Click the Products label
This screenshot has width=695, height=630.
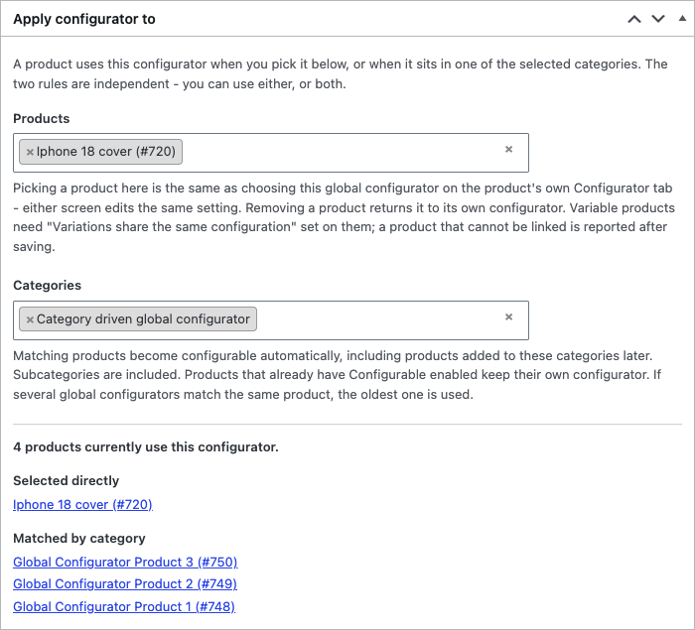click(x=42, y=119)
